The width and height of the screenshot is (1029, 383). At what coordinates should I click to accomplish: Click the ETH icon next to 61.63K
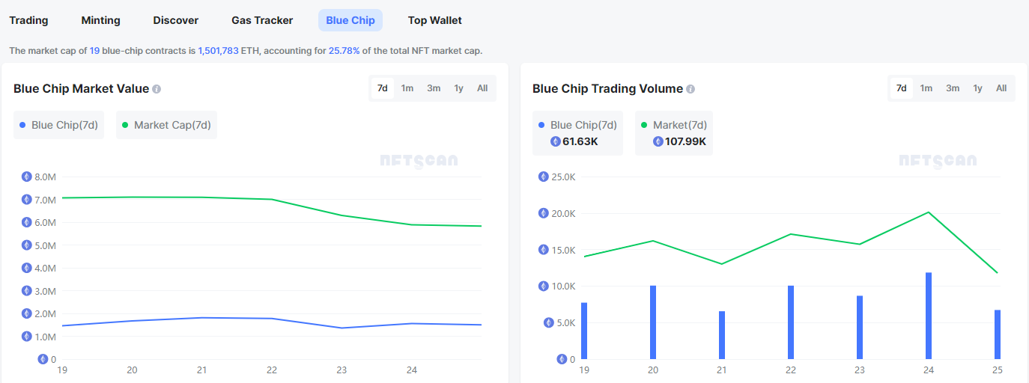(556, 141)
